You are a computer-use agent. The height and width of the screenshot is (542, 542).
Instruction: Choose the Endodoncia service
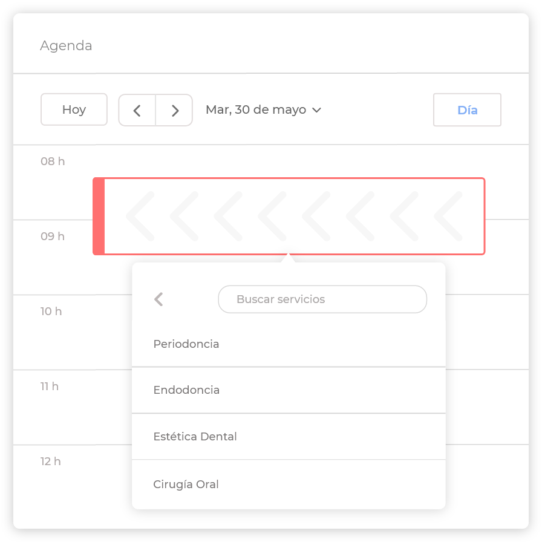186,390
